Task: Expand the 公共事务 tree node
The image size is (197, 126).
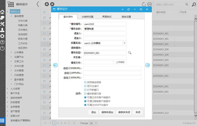Action: 11,52
